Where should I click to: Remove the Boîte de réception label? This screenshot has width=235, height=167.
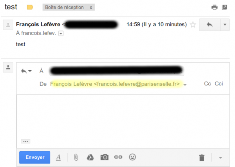91,7
